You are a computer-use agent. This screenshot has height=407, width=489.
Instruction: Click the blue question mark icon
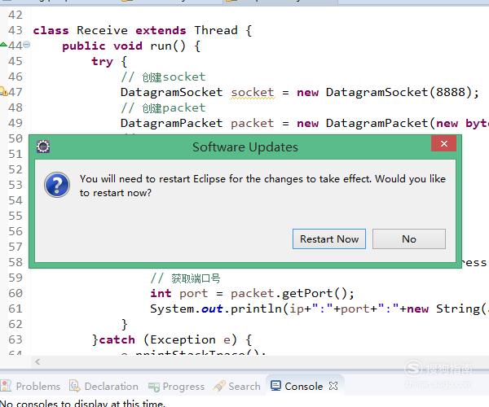57,185
